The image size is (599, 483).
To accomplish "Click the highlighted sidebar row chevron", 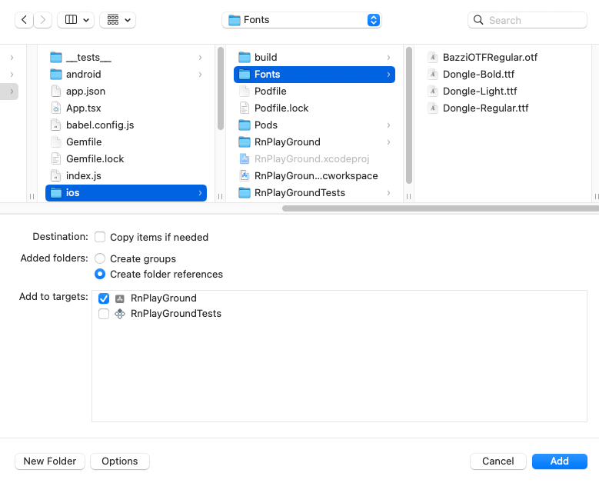I will 12,92.
